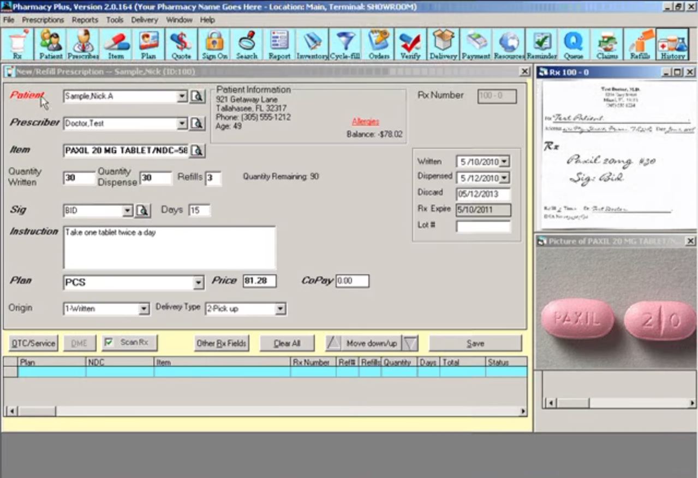Image resolution: width=698 pixels, height=478 pixels.
Task: Open the Item toolbar icon
Action: click(116, 44)
